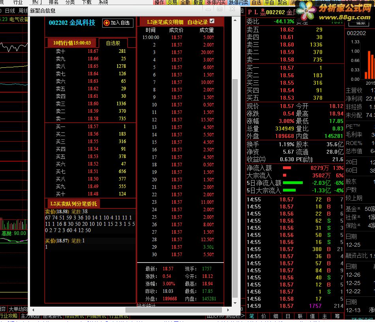Open the 行业 menu
Viewport: 375px width, 322px height.
pyautogui.click(x=18, y=2)
